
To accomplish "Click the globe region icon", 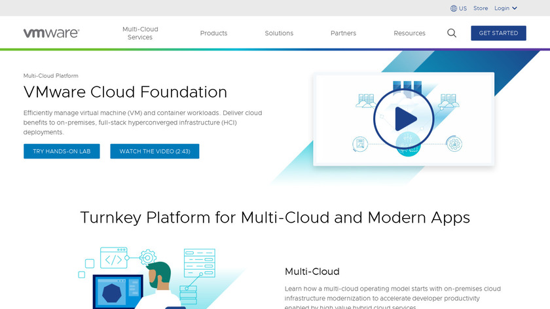I will pos(454,9).
